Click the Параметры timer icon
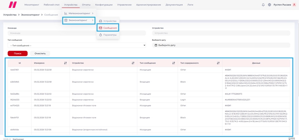The width and height of the screenshot is (299, 140). coord(101,35)
